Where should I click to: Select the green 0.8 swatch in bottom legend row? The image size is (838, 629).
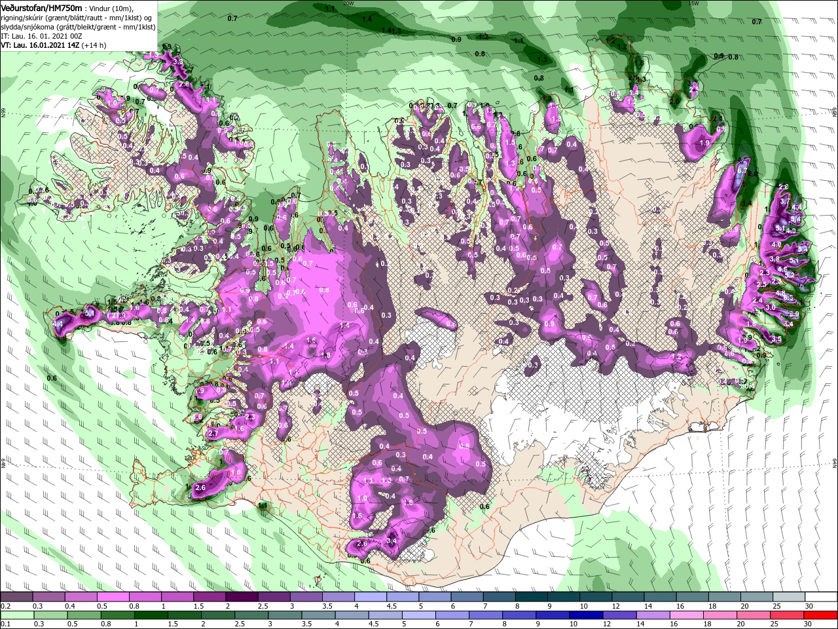[117, 615]
